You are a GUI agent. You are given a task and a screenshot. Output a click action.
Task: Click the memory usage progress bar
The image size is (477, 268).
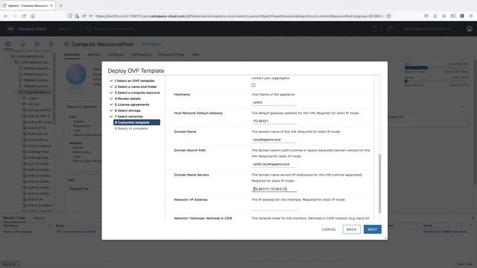point(437,81)
